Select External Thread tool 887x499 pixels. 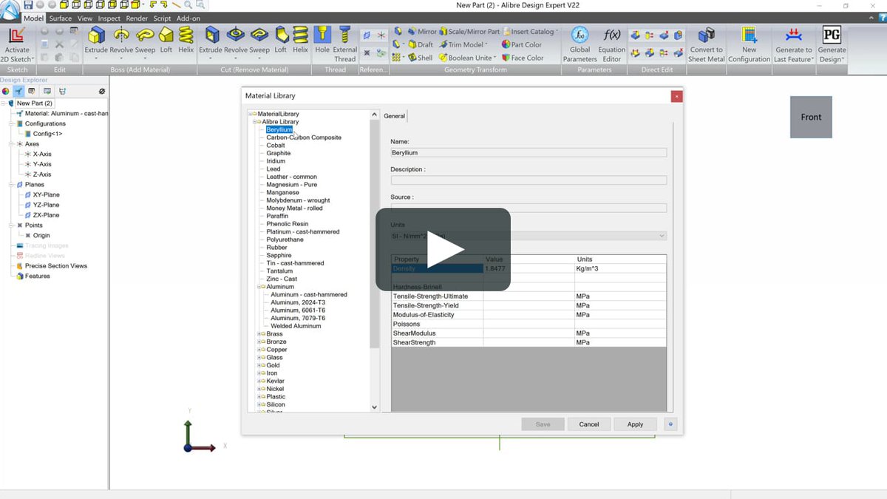(344, 44)
